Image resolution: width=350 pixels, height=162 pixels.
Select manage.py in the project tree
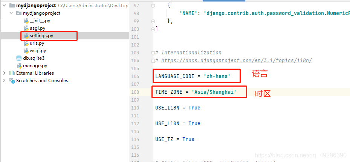pos(35,66)
